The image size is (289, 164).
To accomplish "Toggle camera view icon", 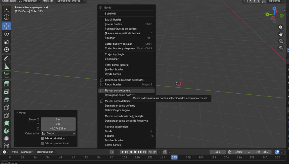I will 281,41.
